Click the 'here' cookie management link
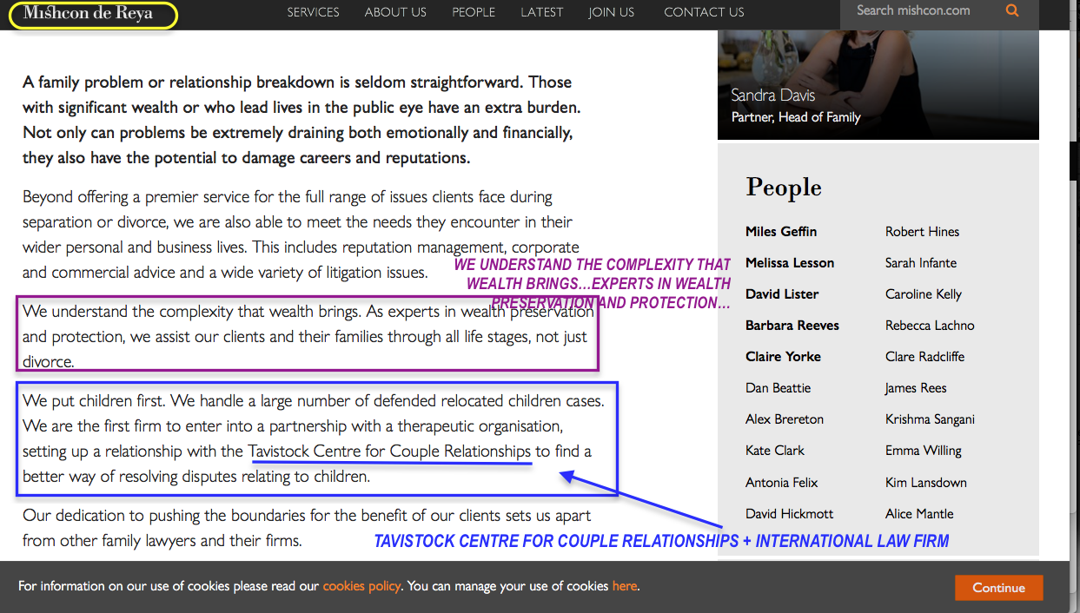This screenshot has height=613, width=1080. 624,586
